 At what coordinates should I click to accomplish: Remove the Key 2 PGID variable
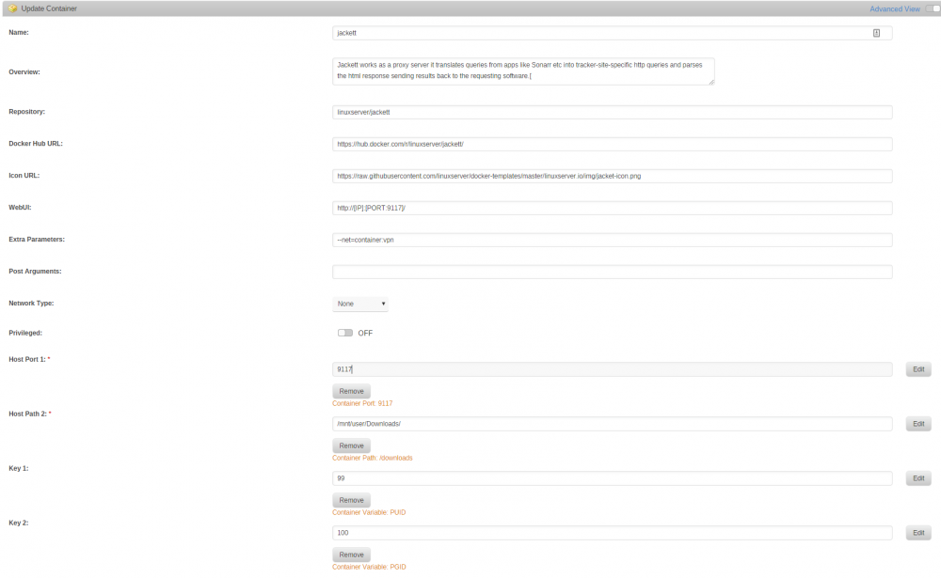pyautogui.click(x=351, y=555)
